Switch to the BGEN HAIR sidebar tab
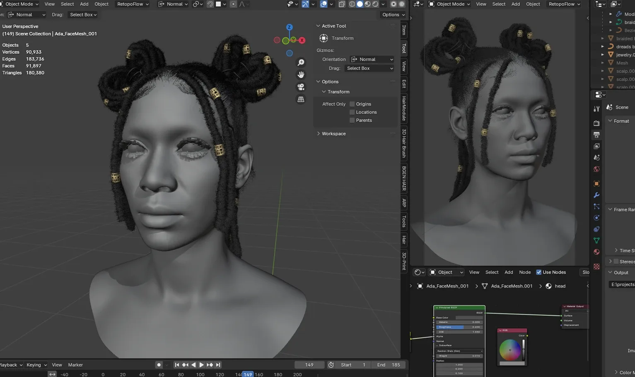 [x=404, y=178]
